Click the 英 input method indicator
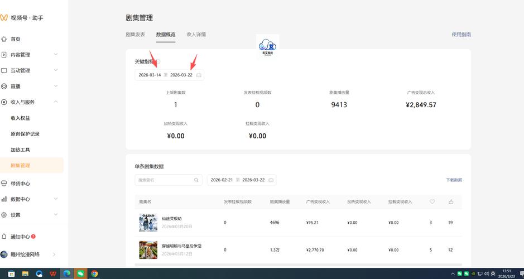Screen dimensions: 524x279 (x=493, y=273)
